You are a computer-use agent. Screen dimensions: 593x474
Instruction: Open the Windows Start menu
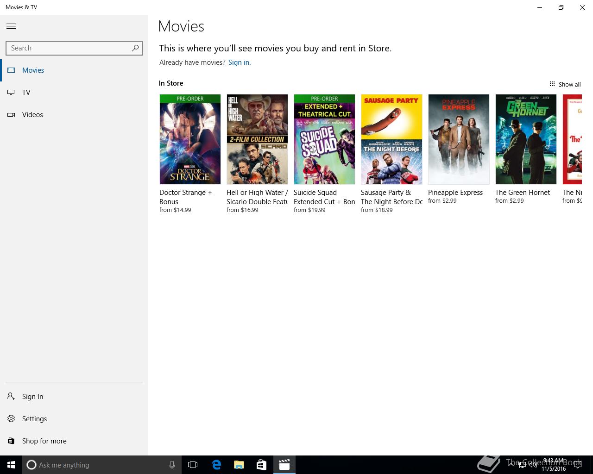11,465
